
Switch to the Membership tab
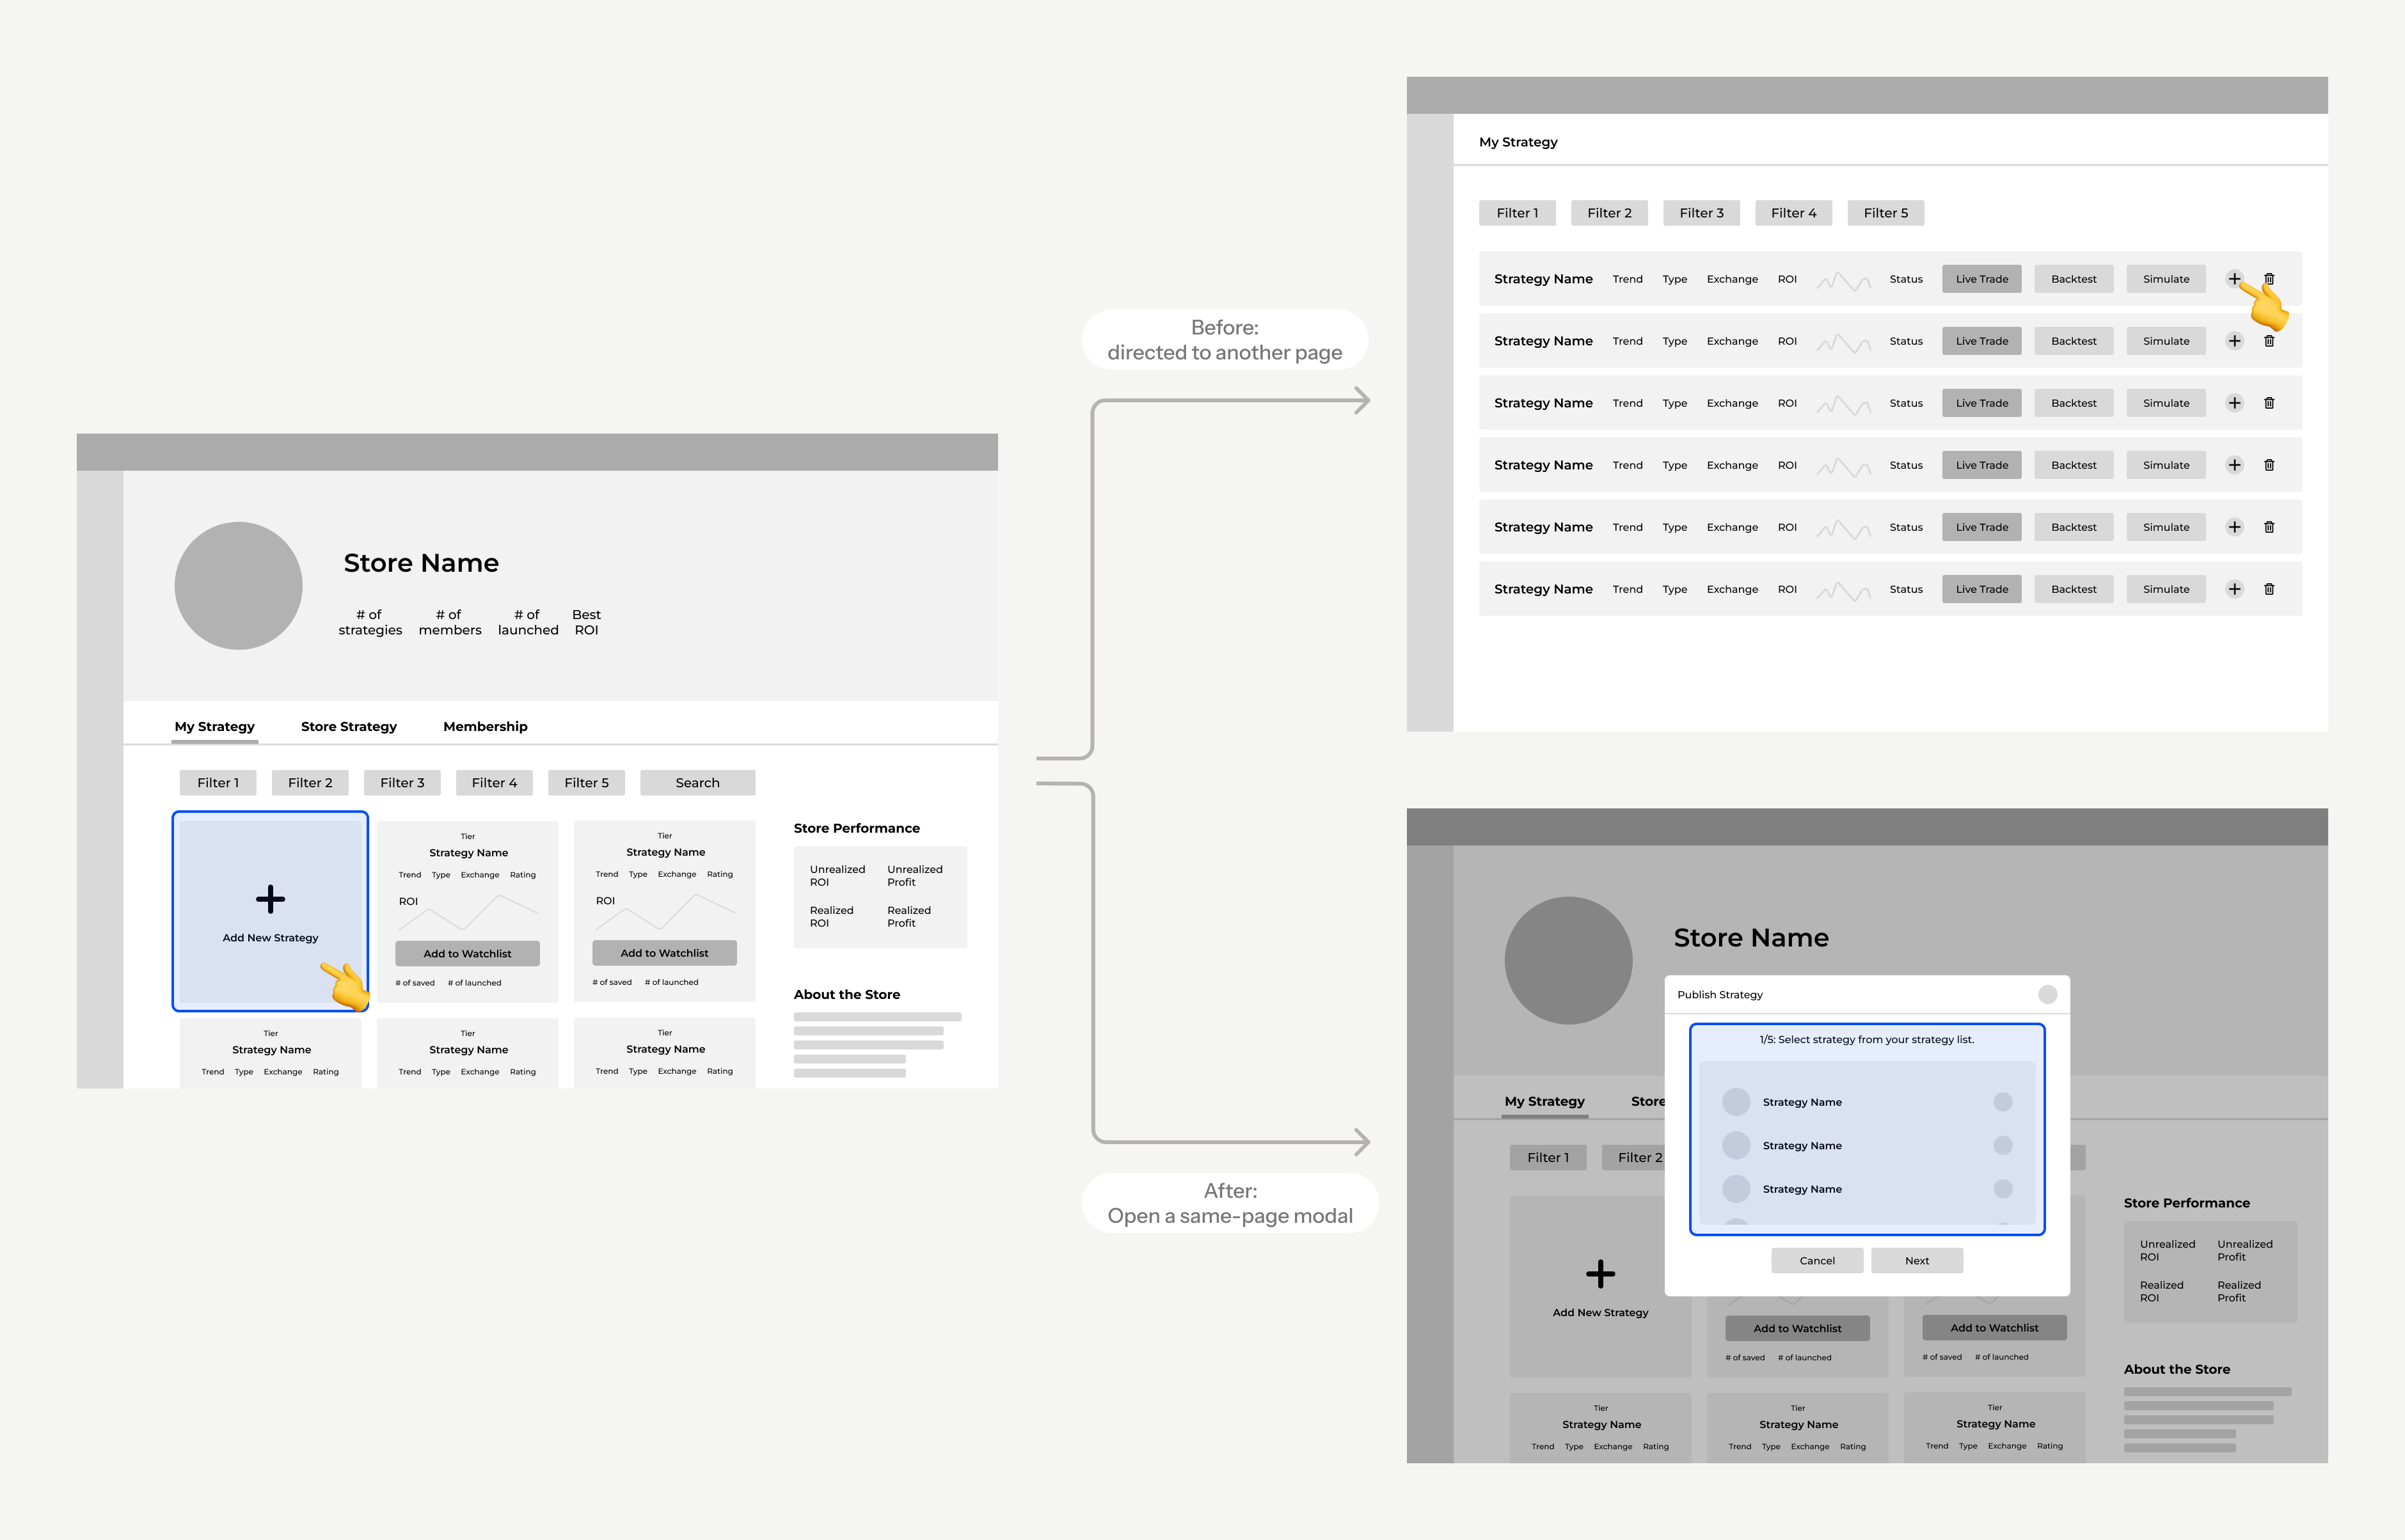pyautogui.click(x=484, y=726)
